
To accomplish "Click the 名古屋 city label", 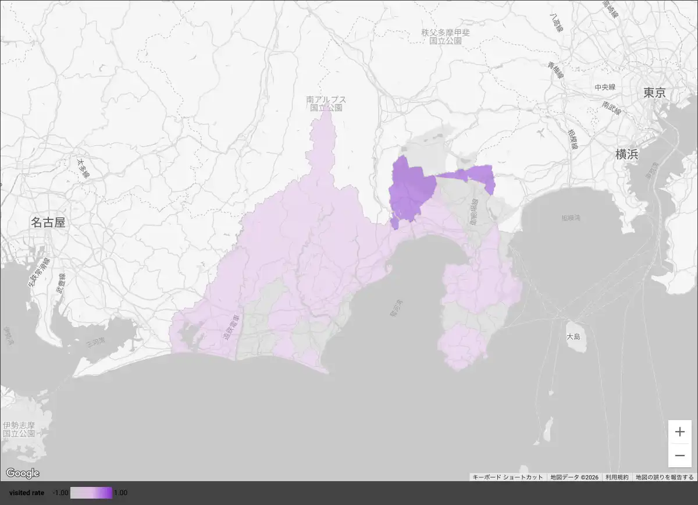I will [x=47, y=222].
